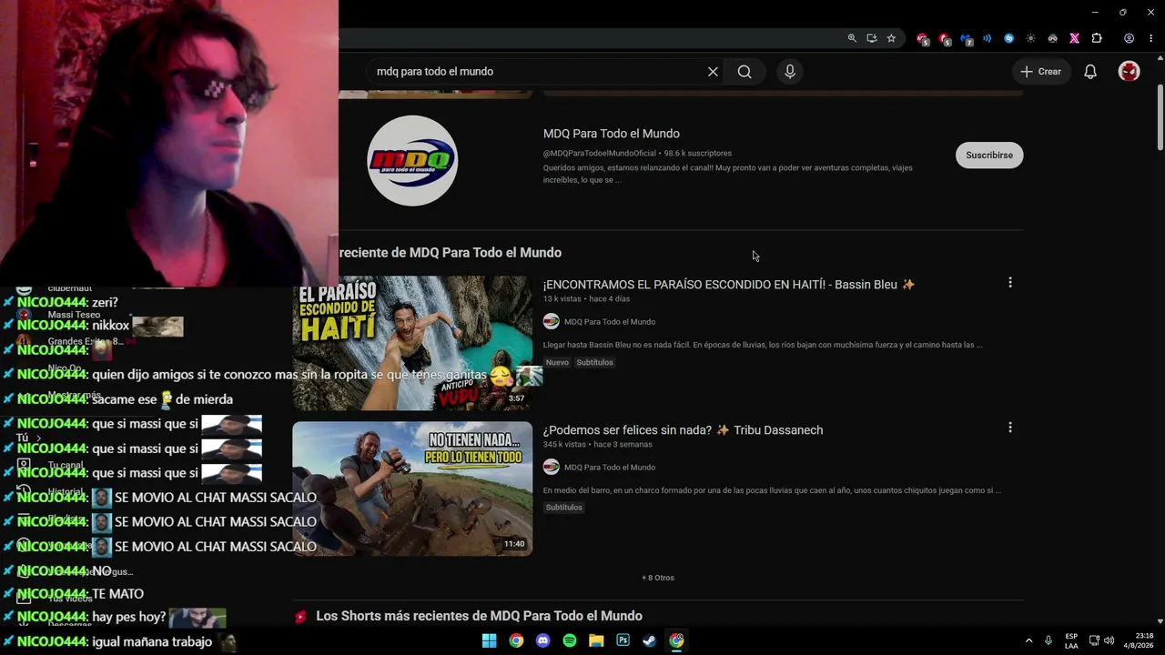This screenshot has width=1165, height=655.
Task: Show hidden system tray icons
Action: click(x=1028, y=640)
